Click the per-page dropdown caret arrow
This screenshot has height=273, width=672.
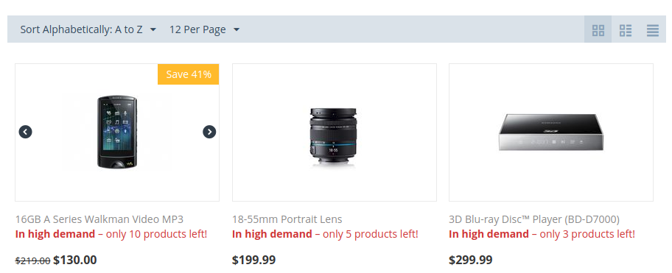tap(236, 29)
